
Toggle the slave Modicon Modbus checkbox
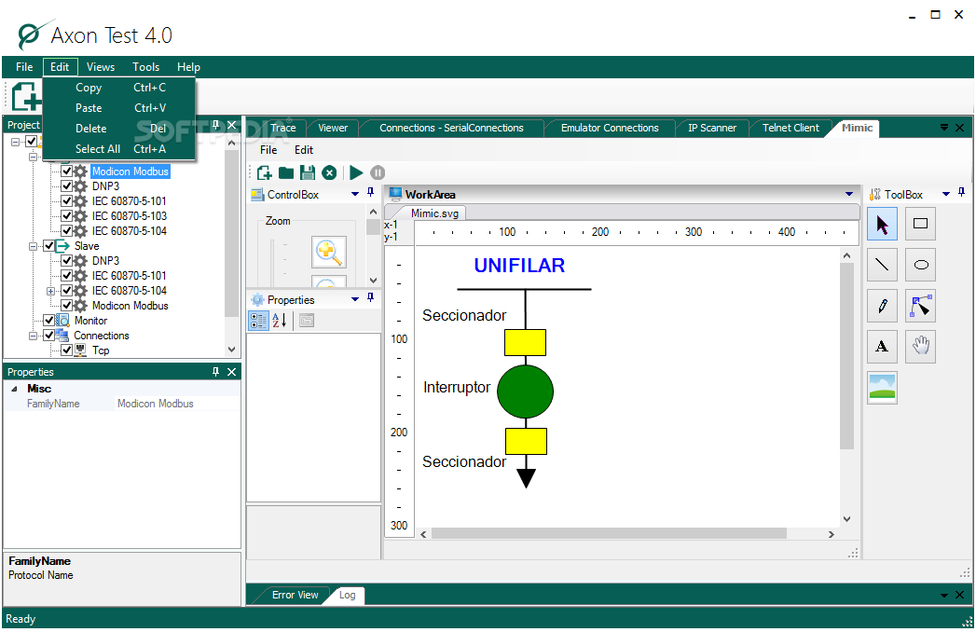[x=66, y=306]
